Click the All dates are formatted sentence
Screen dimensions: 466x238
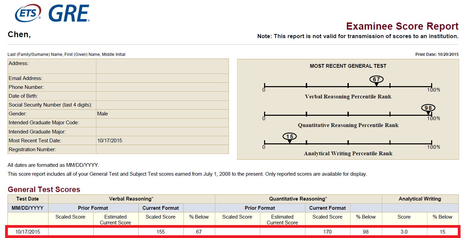[x=53, y=165]
